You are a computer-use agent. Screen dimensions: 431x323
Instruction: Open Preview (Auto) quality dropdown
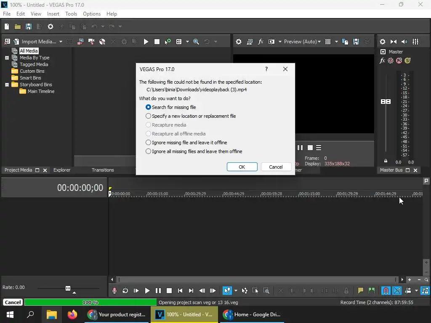(302, 42)
